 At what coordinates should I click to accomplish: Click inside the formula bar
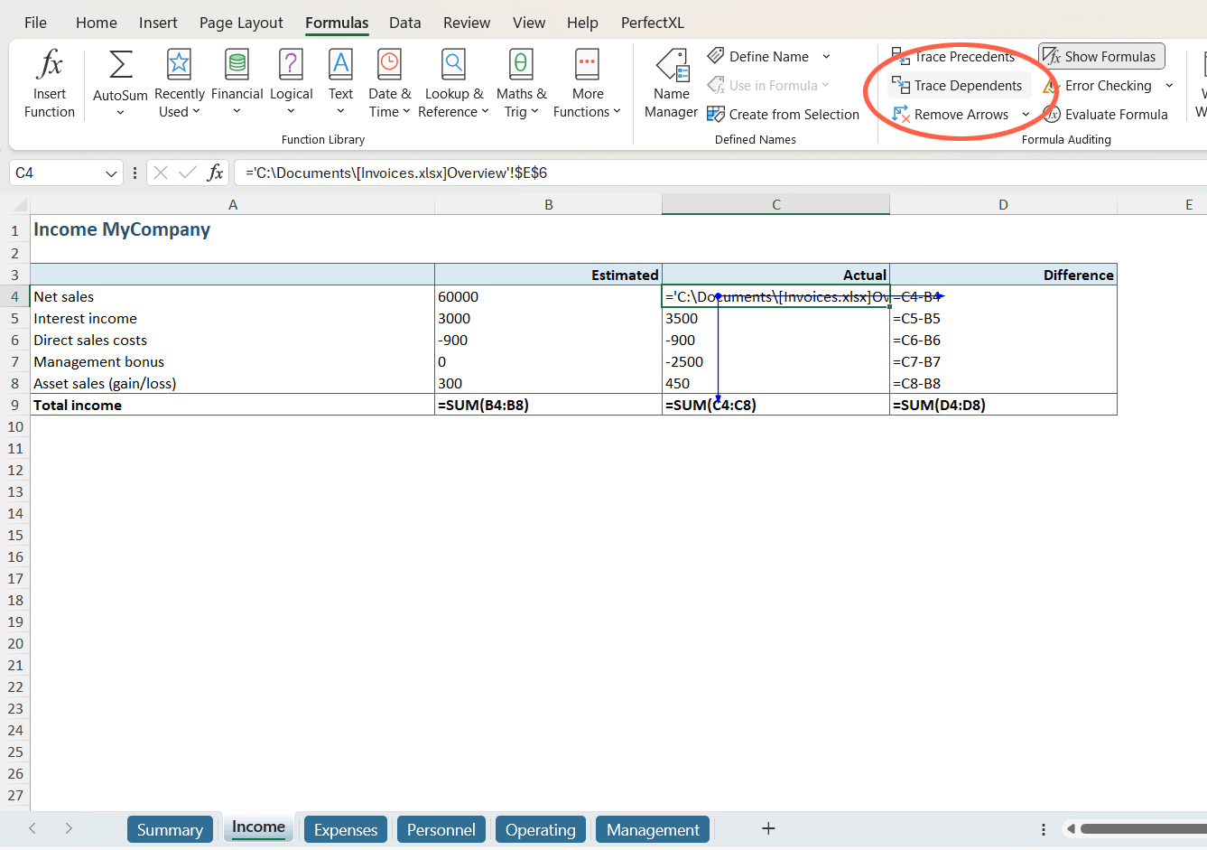tap(722, 173)
